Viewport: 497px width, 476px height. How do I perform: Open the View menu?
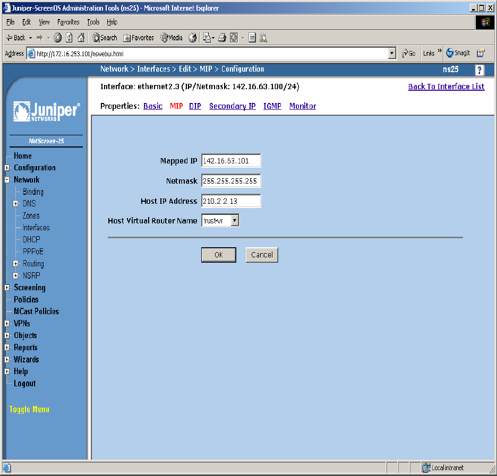pyautogui.click(x=44, y=22)
